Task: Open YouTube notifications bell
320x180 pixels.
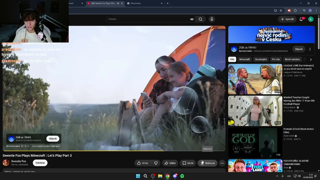Action: pyautogui.click(x=301, y=19)
